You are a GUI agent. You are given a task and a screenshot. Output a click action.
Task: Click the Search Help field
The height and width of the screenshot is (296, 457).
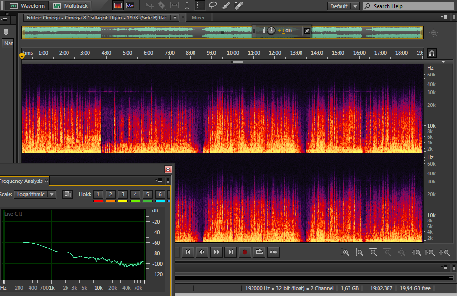408,6
